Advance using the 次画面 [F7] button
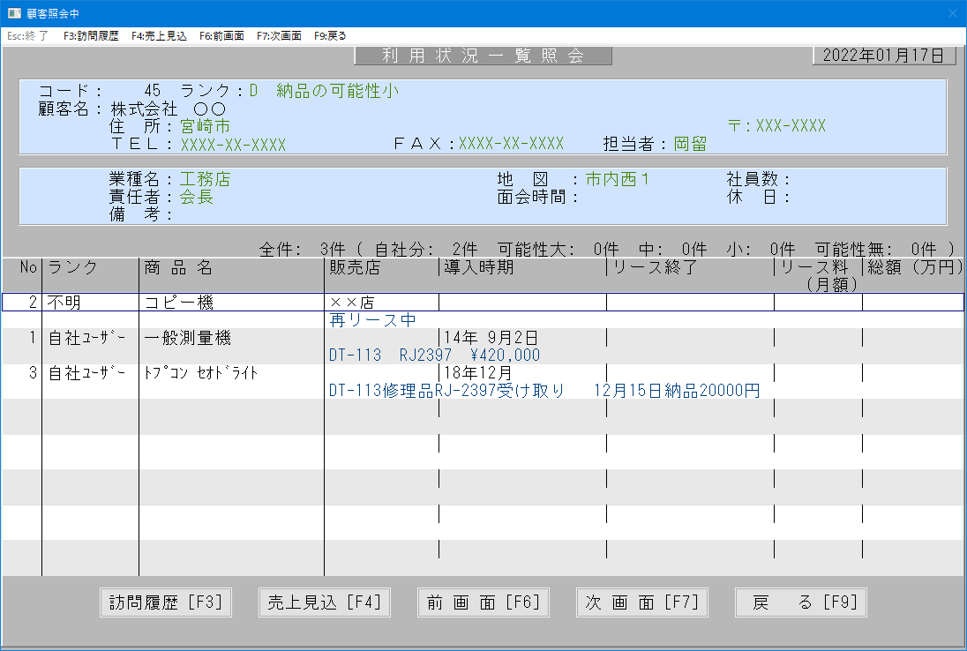 click(x=642, y=602)
